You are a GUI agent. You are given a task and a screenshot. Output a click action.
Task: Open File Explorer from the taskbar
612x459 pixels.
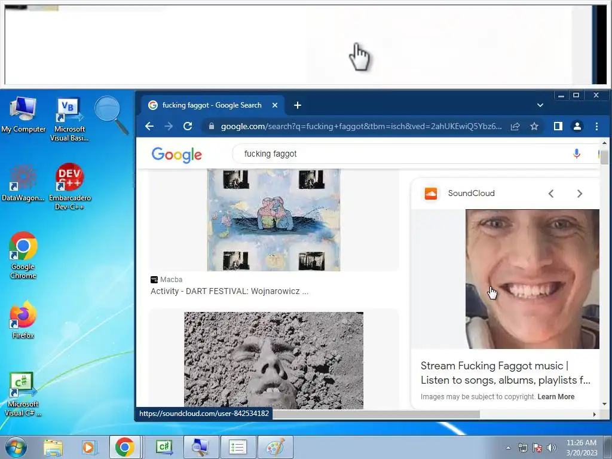point(53,447)
